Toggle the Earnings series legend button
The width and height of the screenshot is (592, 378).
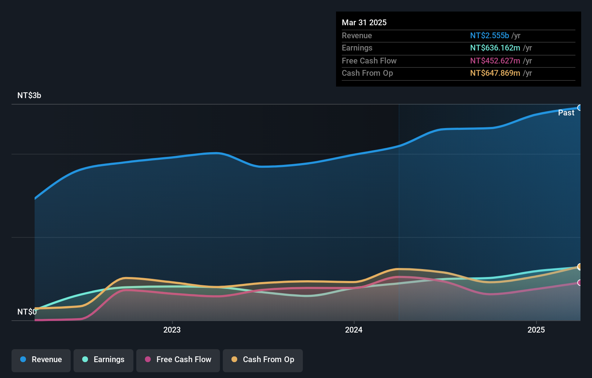103,360
